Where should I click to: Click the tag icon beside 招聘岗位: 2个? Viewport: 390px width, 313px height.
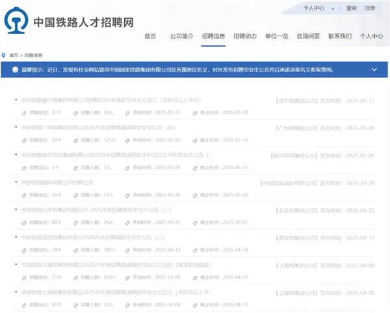pos(24,168)
